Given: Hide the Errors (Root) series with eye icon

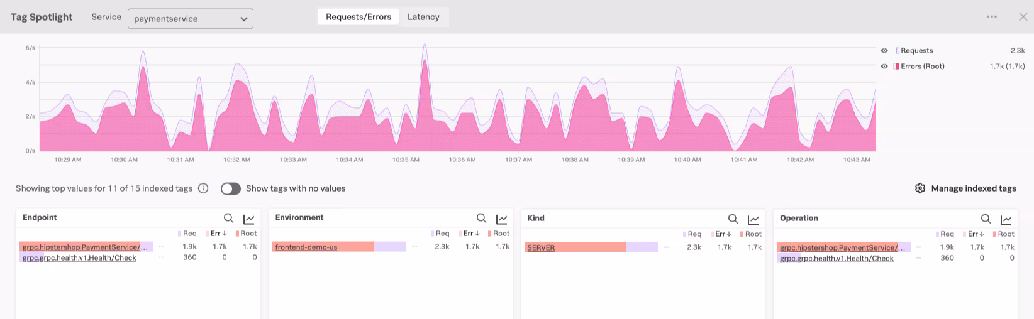Looking at the screenshot, I should click(x=884, y=67).
